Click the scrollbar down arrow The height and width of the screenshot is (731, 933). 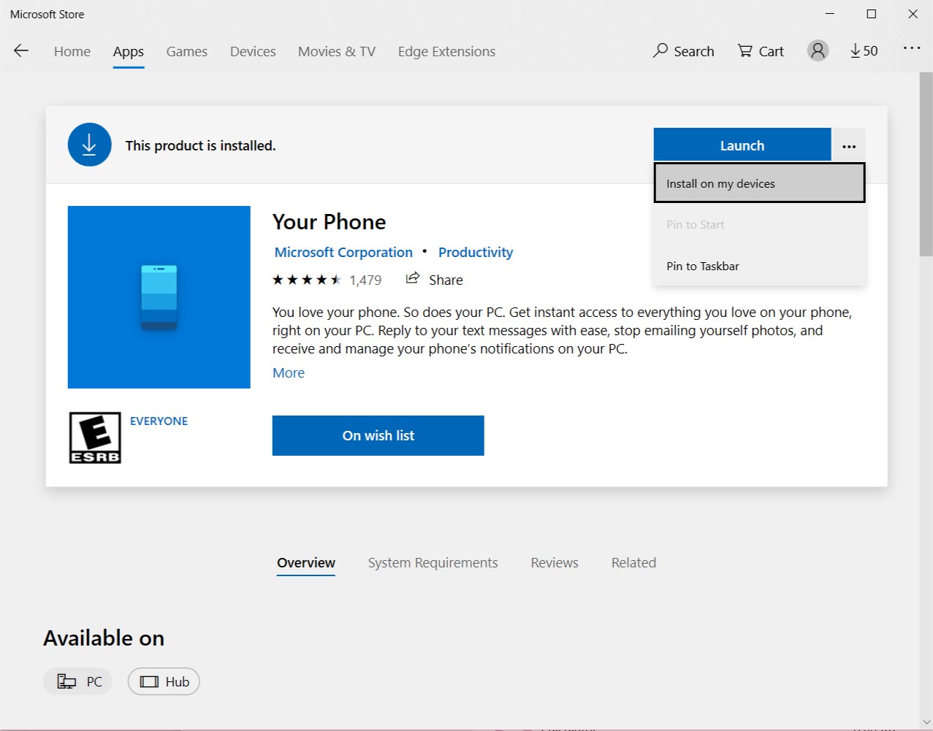(x=926, y=723)
